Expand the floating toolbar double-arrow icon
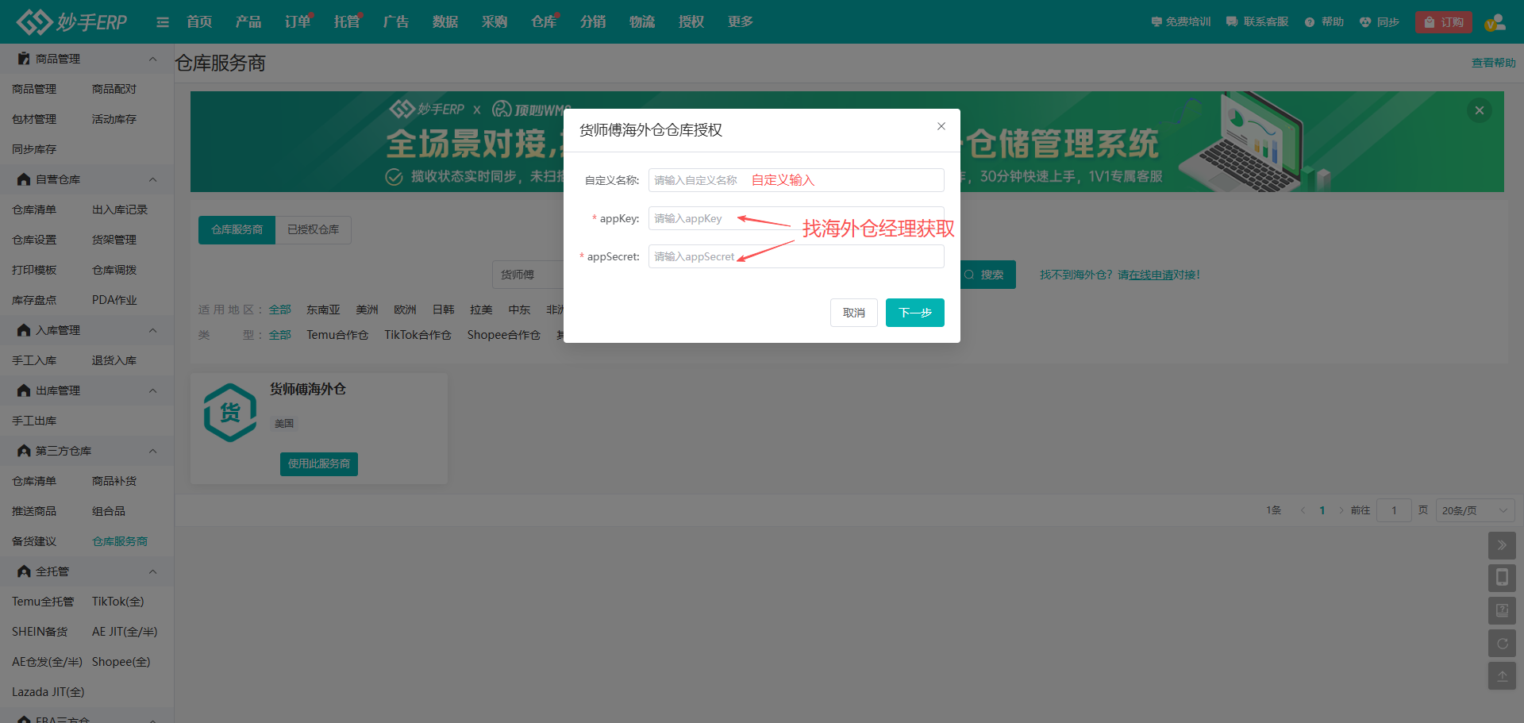The image size is (1524, 723). 1501,545
